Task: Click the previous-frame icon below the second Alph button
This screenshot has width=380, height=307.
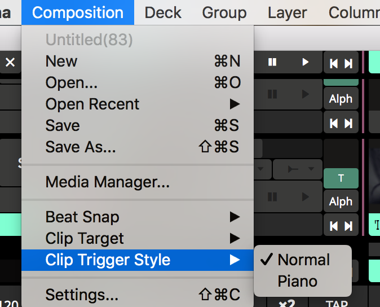Action: [333, 226]
